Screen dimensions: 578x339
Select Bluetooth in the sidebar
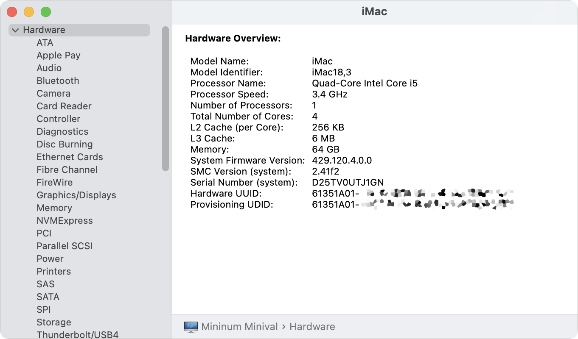58,81
